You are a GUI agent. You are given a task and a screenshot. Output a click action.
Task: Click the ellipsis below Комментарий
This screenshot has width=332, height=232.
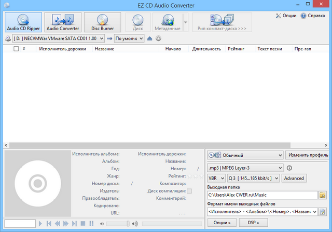pyautogui.click(x=182, y=214)
